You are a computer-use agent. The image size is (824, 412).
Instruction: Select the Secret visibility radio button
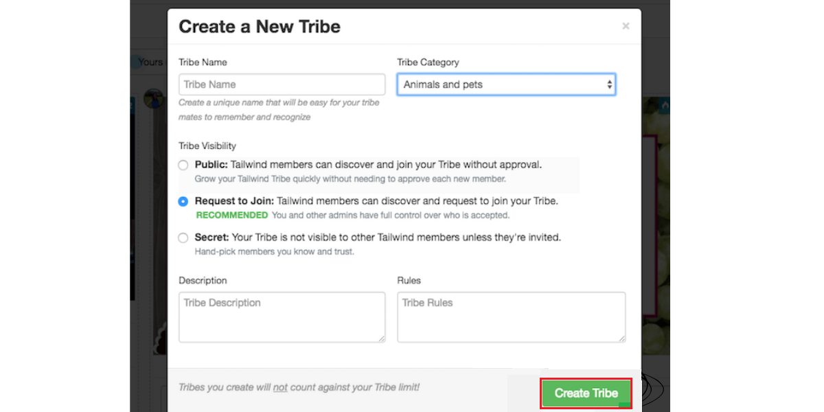[x=183, y=238]
